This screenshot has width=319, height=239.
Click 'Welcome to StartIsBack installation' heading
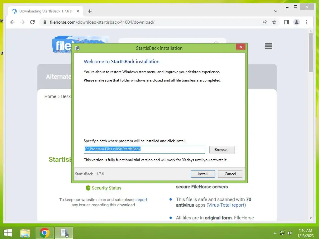[x=122, y=62]
